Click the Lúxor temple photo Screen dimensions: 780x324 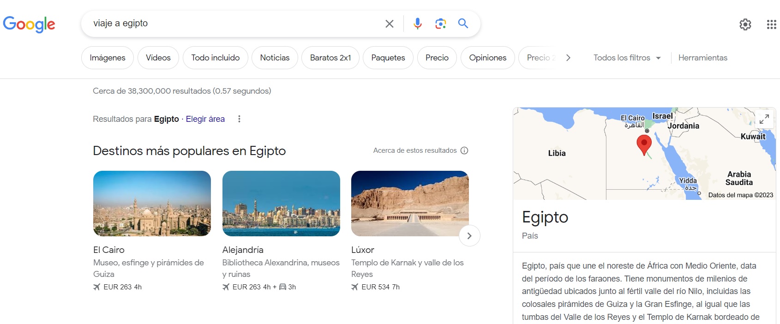pyautogui.click(x=410, y=204)
